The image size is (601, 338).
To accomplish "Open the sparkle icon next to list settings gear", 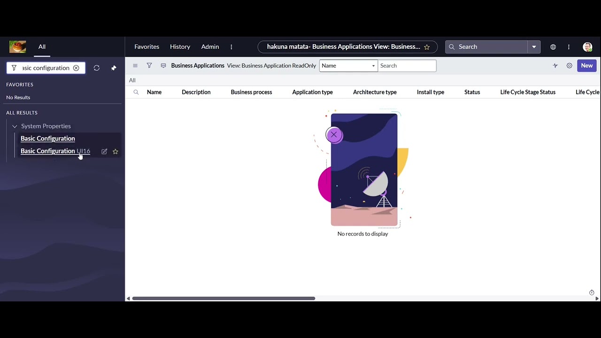I will click(555, 66).
